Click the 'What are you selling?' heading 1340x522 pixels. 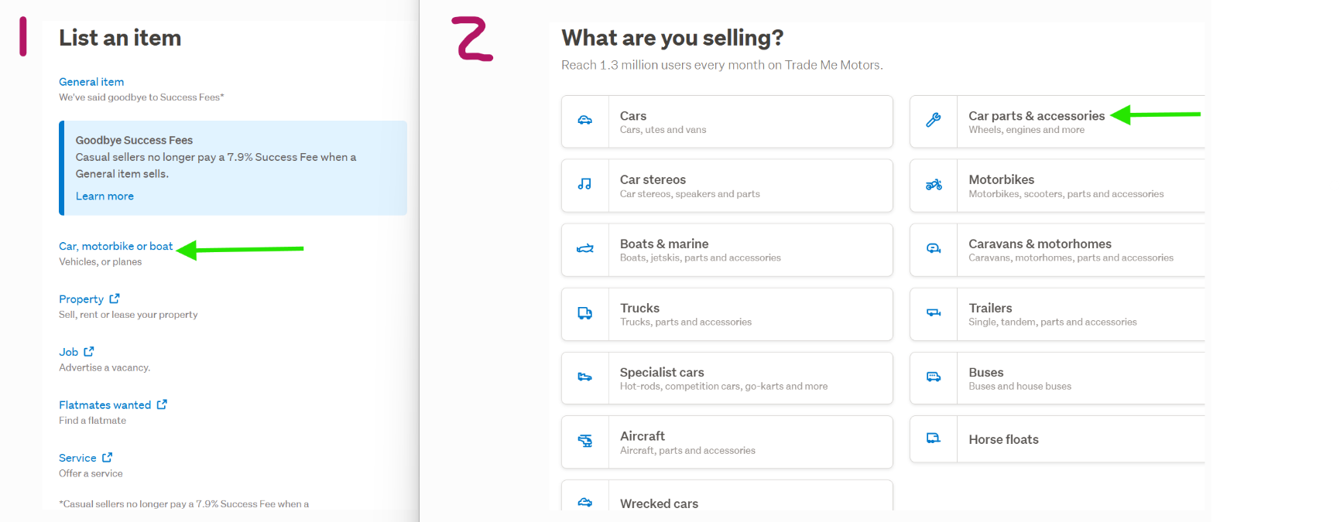(672, 38)
